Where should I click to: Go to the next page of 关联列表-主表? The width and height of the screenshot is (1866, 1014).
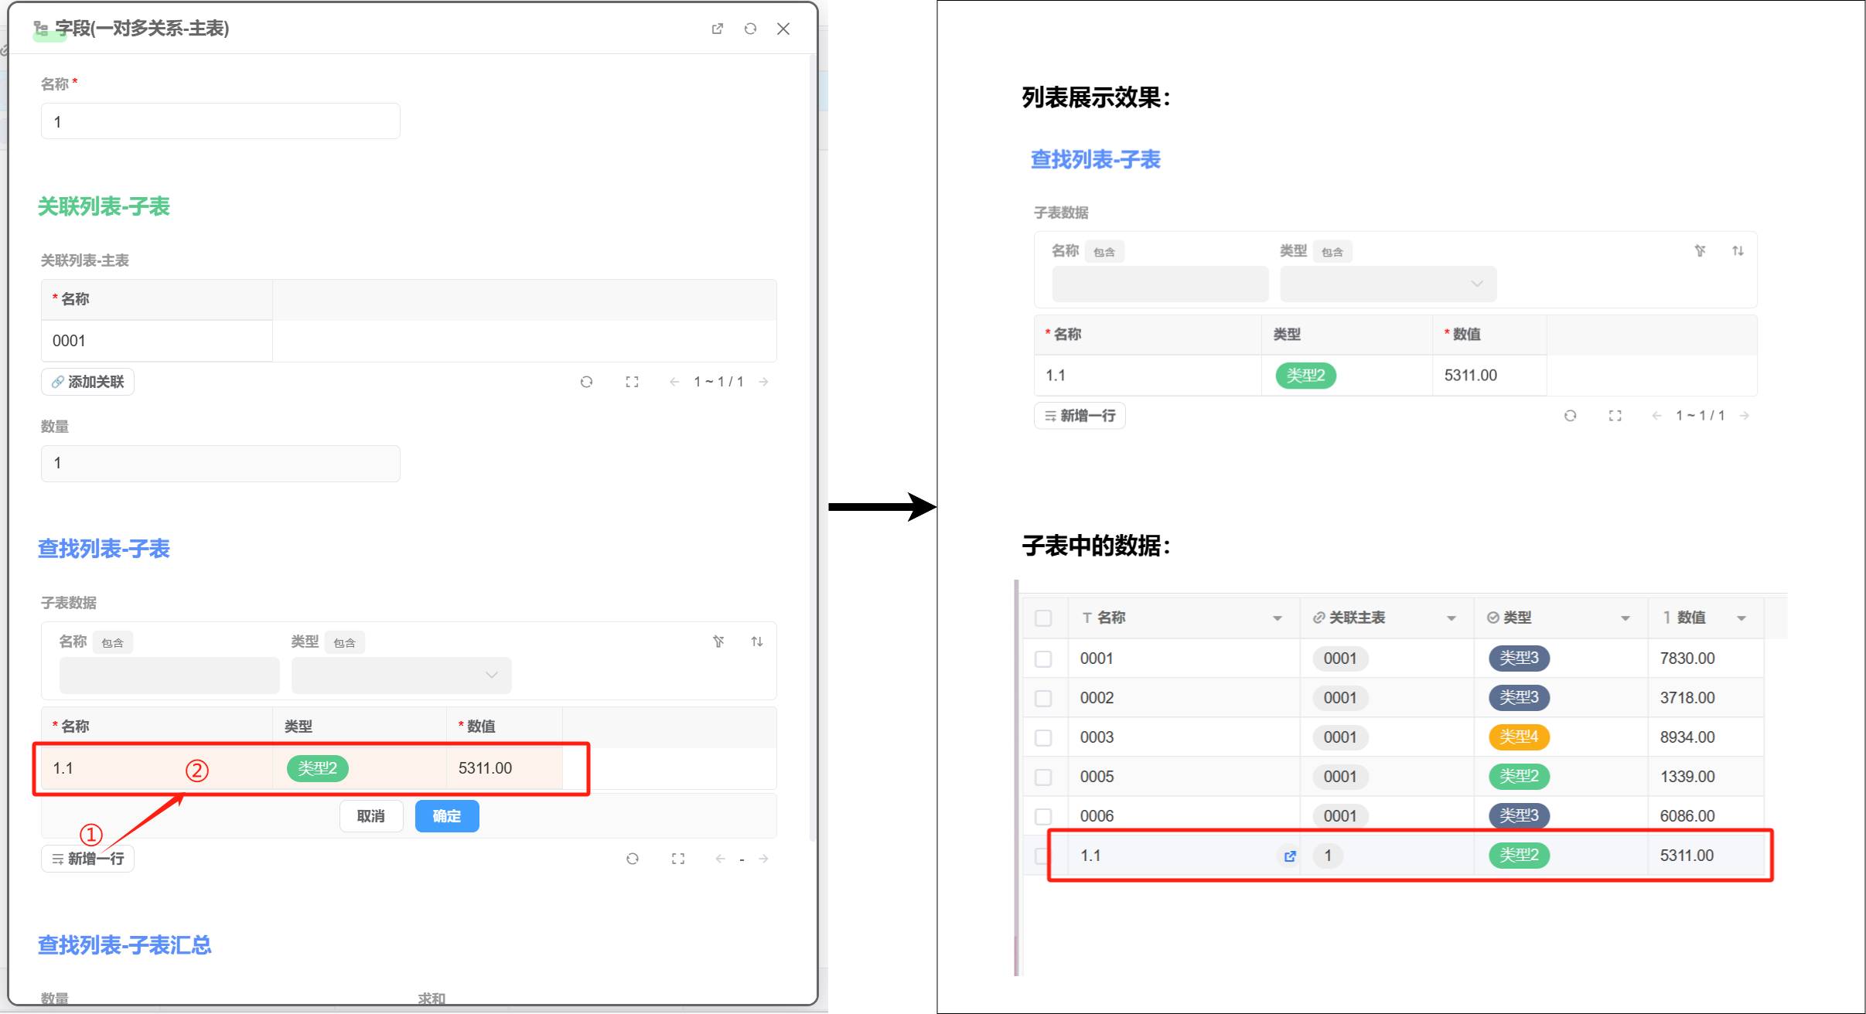click(764, 382)
